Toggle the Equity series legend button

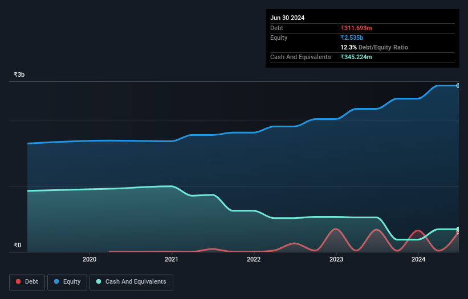[x=67, y=282]
